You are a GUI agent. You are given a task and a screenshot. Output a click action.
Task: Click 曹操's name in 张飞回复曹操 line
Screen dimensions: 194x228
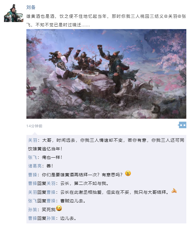51,201
